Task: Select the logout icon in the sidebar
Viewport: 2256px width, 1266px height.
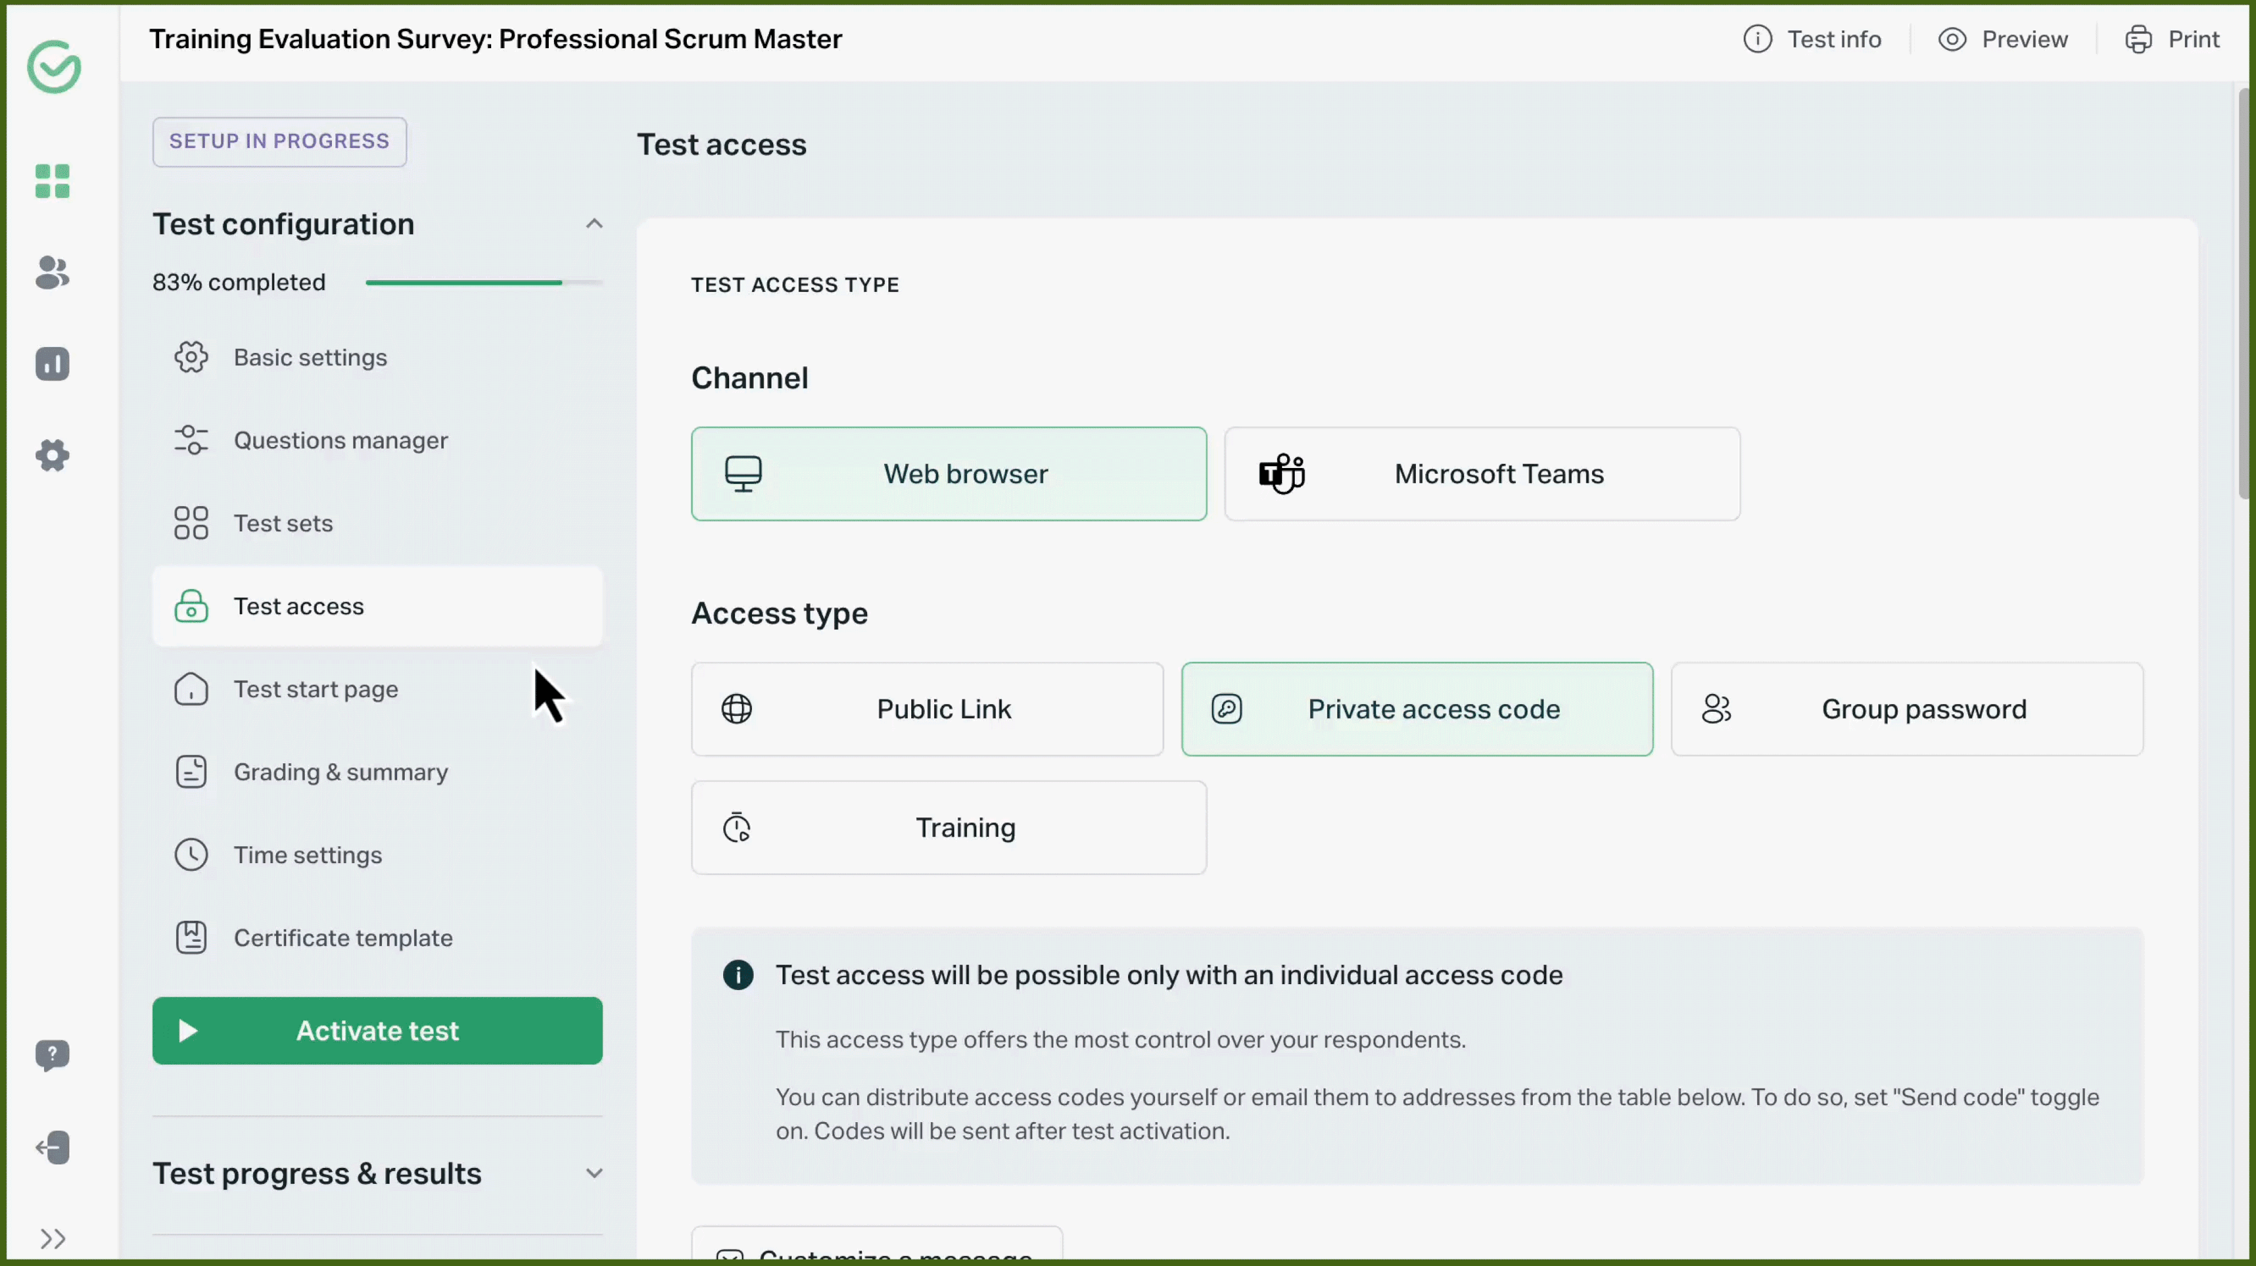Action: tap(52, 1147)
